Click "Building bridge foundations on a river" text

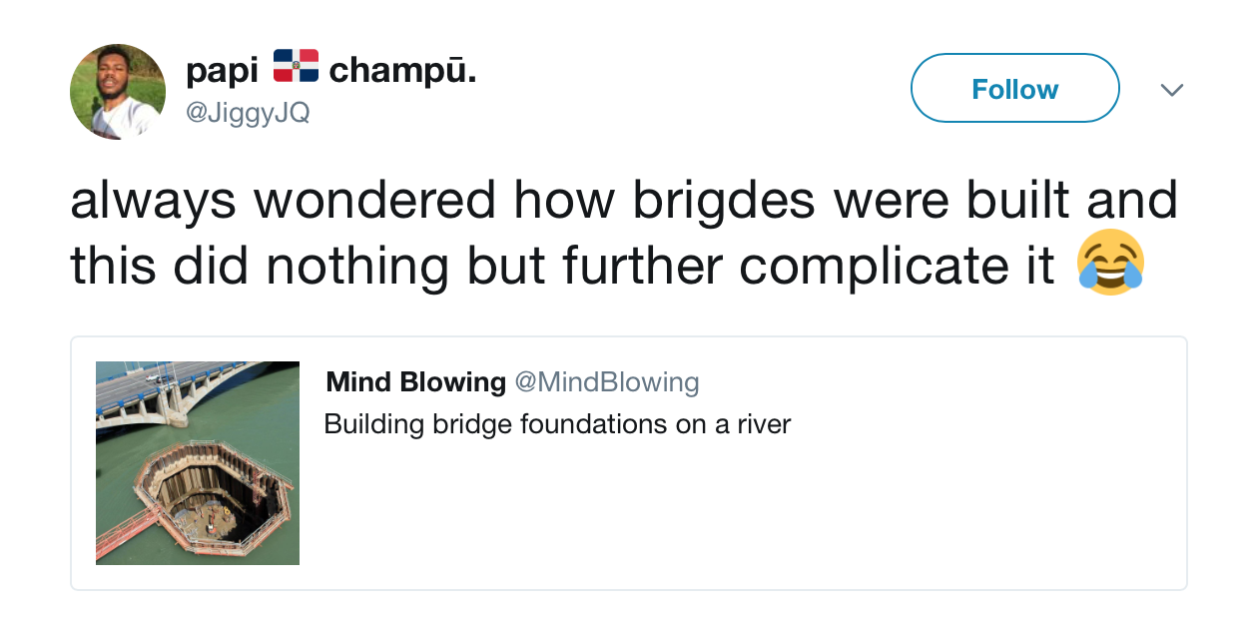click(x=557, y=424)
